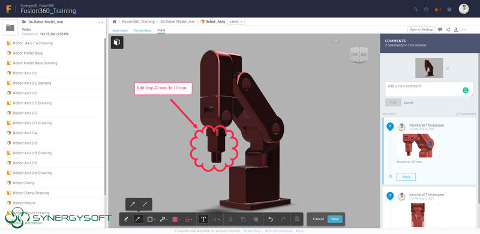Save the markup
The height and width of the screenshot is (234, 480).
[335, 219]
